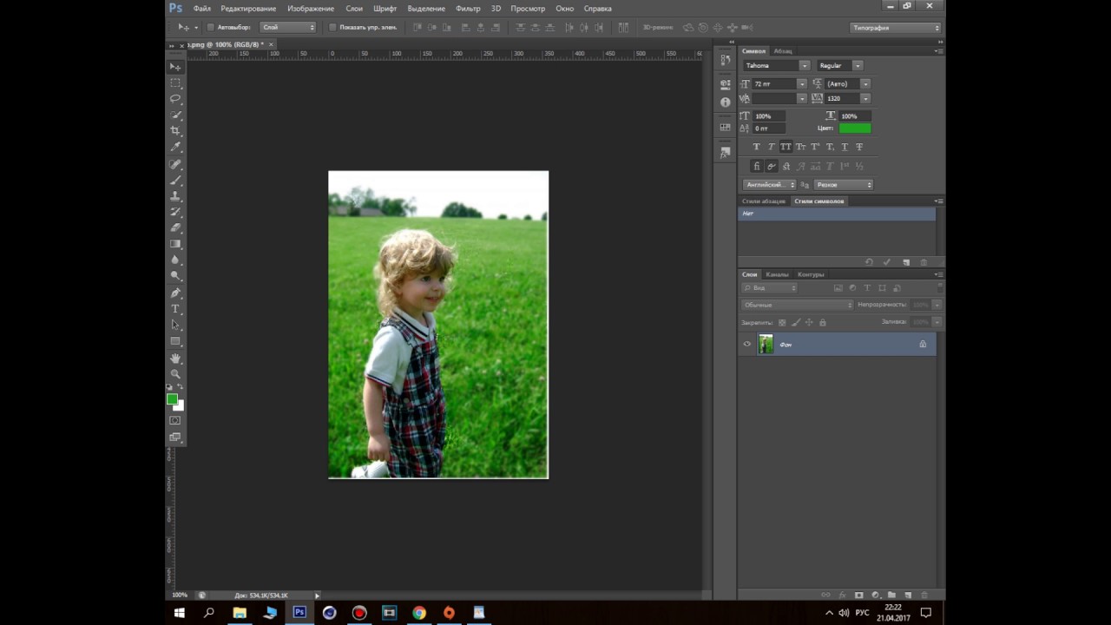Toggle All Caps (TT) text style
1111x625 pixels.
[786, 147]
